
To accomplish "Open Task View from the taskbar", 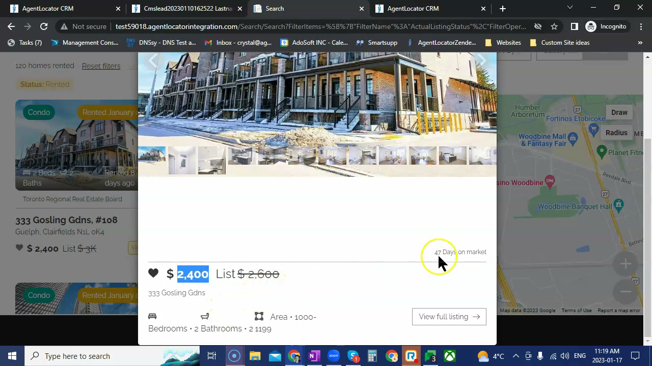I will point(212,356).
